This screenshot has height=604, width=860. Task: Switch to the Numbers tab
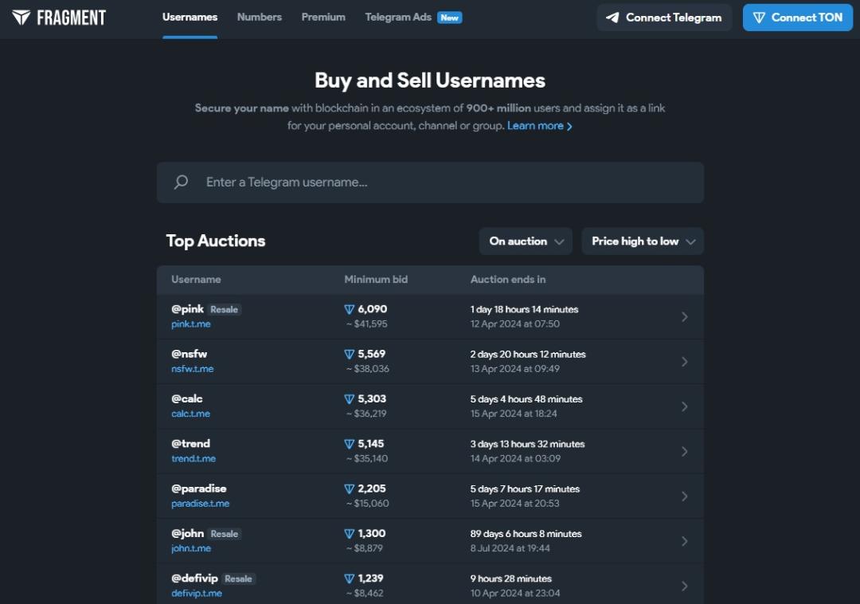[x=260, y=17]
